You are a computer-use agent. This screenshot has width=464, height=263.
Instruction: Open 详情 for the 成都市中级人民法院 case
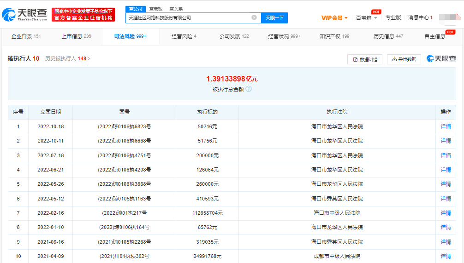446,256
